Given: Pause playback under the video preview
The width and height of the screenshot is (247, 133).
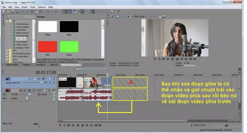Looking at the screenshot, I should (x=173, y=59).
